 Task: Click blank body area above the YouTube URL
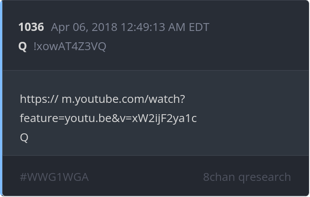click(155, 82)
